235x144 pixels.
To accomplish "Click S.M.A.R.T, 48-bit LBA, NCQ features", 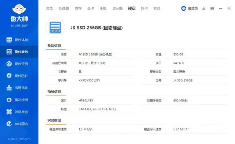I will point(97,109).
